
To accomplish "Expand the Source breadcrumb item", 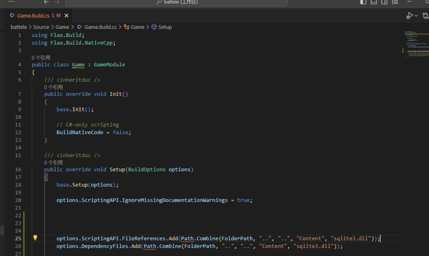I will pyautogui.click(x=41, y=27).
